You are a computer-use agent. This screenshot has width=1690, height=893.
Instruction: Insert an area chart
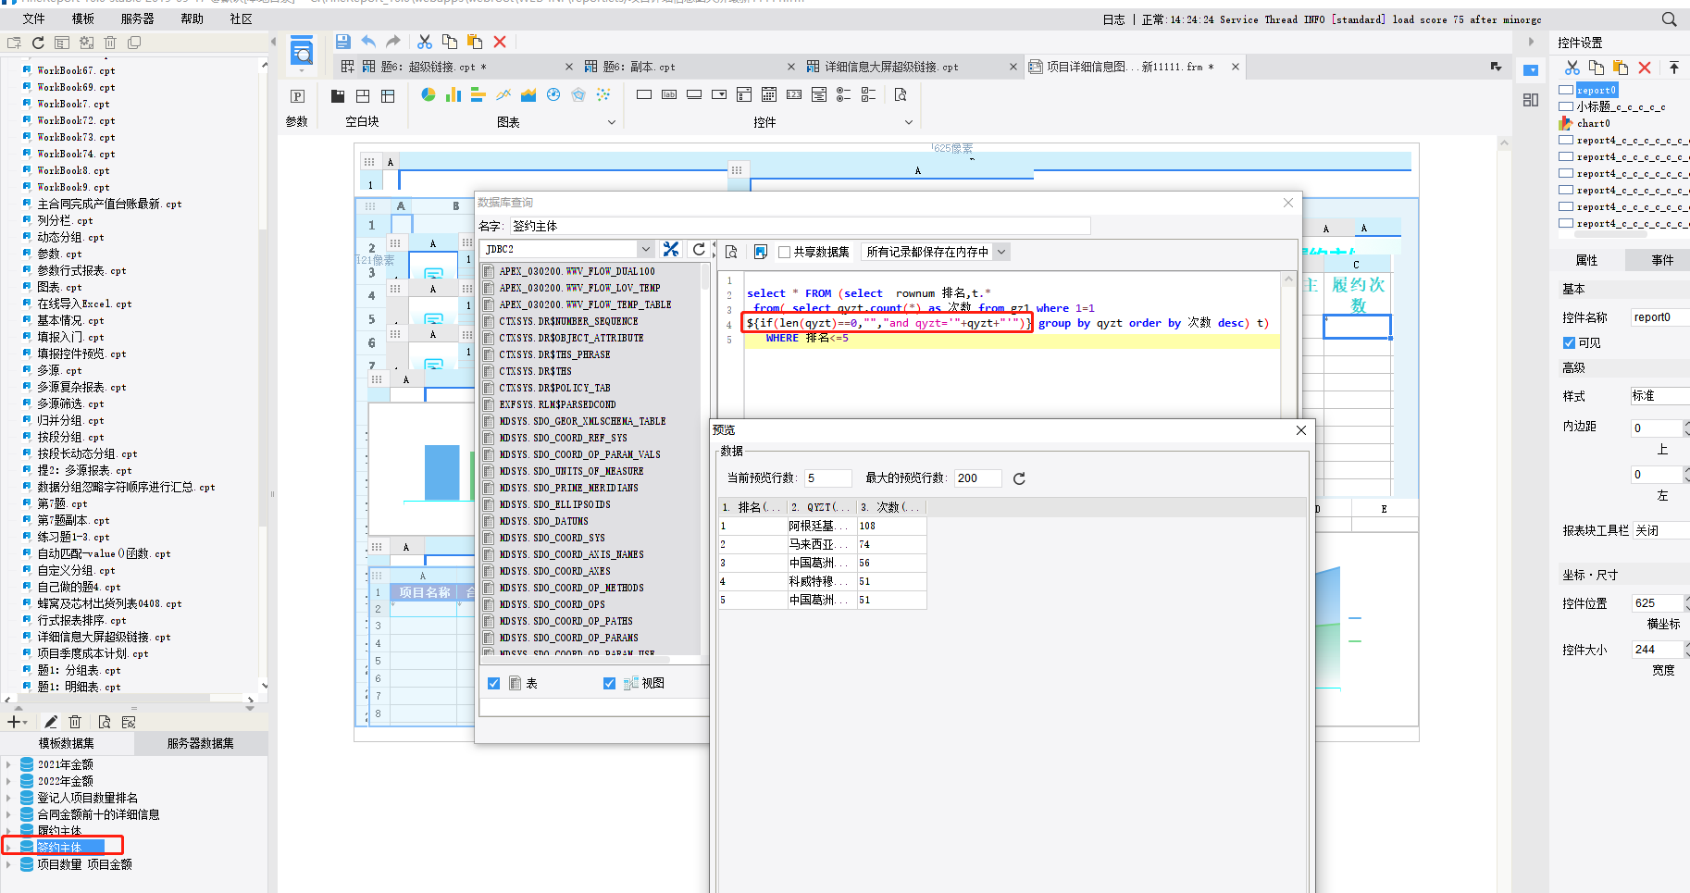coord(528,94)
